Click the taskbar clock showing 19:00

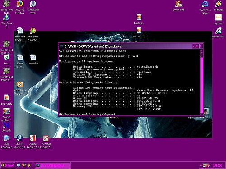point(218,165)
